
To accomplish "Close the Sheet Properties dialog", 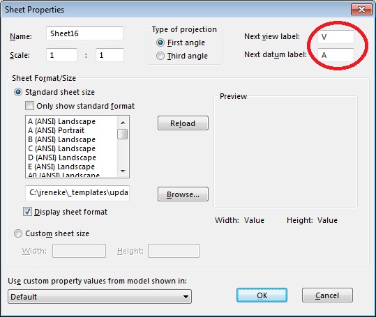I will tap(361, 9).
